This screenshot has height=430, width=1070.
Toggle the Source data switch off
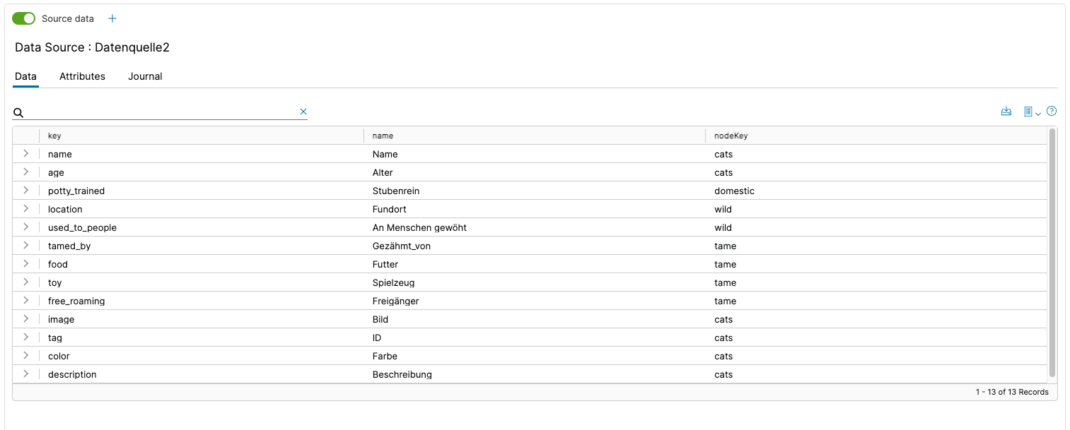(24, 18)
